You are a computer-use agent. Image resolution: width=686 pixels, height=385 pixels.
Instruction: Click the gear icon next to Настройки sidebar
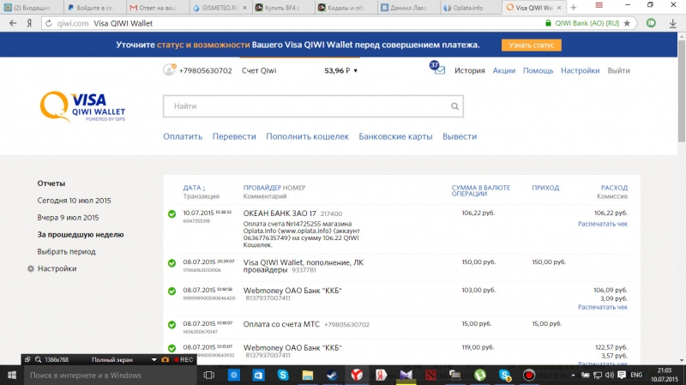tap(31, 268)
